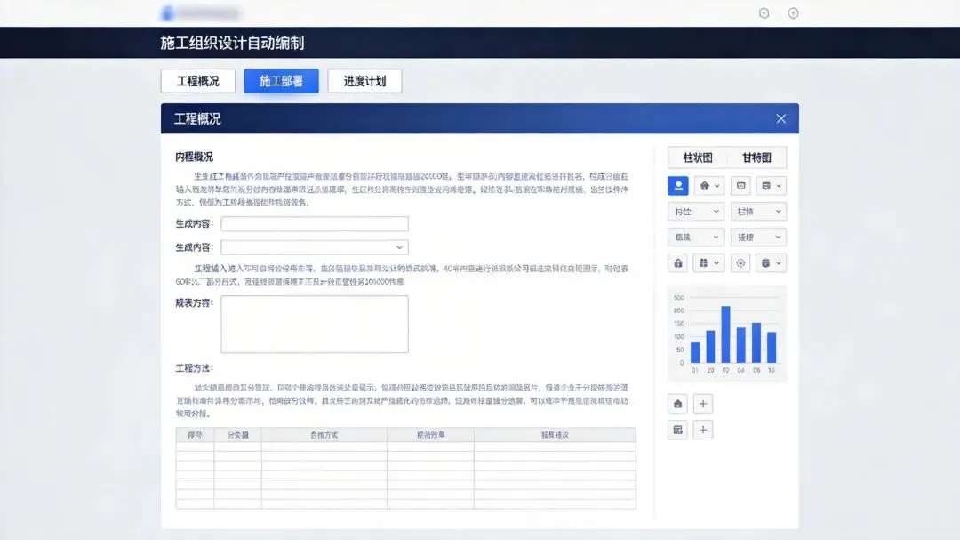Open the 付位 dropdown
The width and height of the screenshot is (960, 540).
pyautogui.click(x=696, y=212)
